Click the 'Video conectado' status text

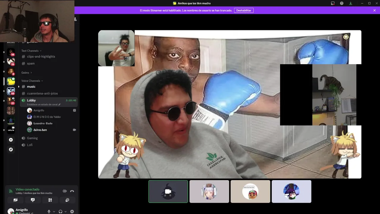pyautogui.click(x=27, y=189)
